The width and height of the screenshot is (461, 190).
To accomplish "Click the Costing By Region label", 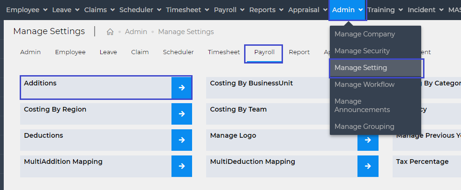I will [55, 110].
